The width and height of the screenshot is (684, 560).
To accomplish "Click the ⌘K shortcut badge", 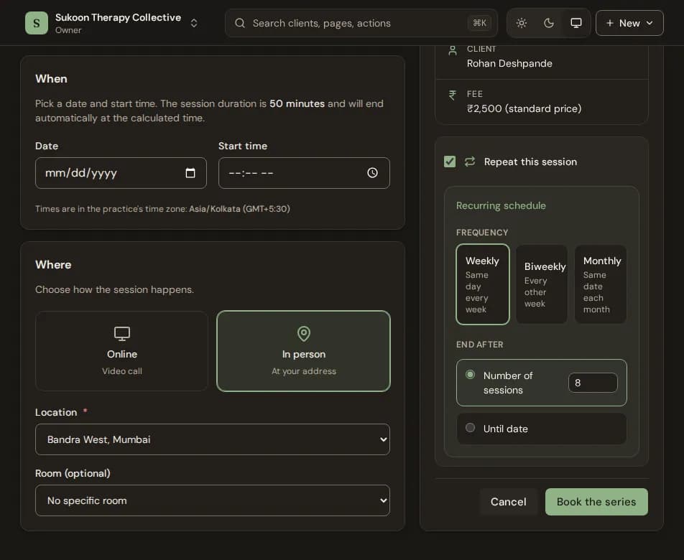I will coord(479,23).
